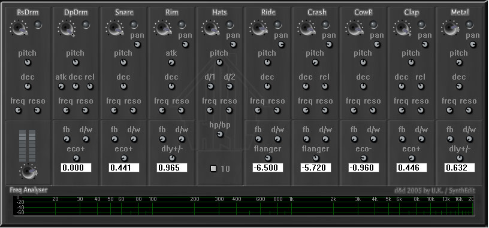Click the DpDrm channel volume knob
489x228 pixels.
pyautogui.click(x=67, y=28)
